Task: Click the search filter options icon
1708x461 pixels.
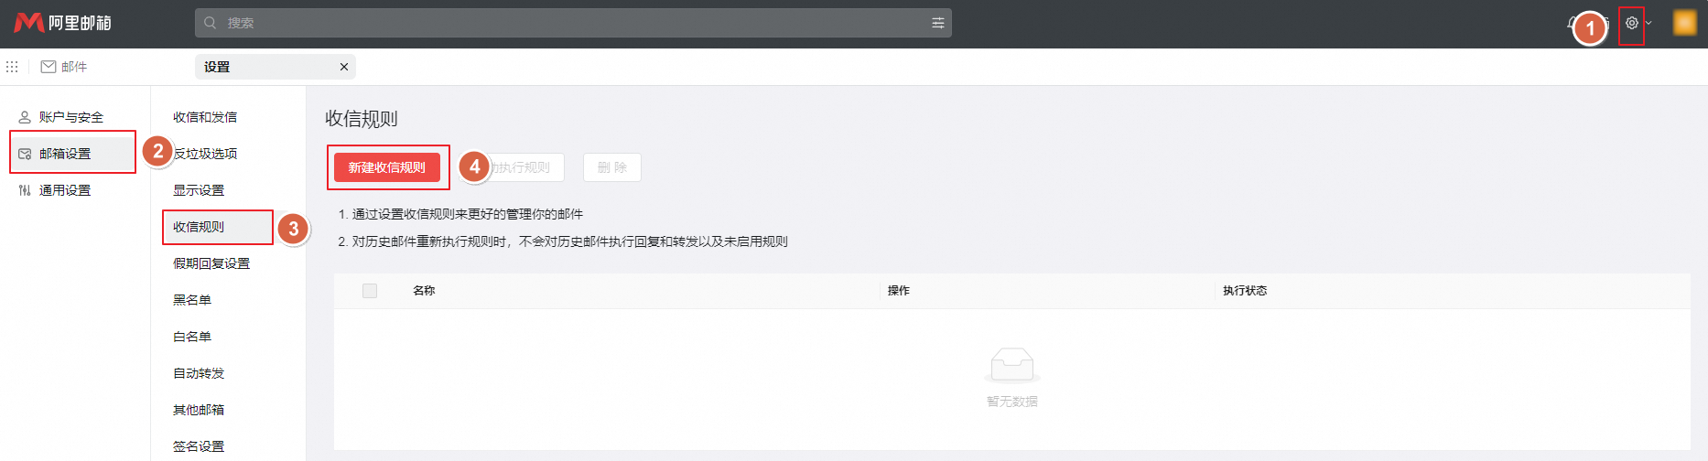Action: click(x=937, y=23)
